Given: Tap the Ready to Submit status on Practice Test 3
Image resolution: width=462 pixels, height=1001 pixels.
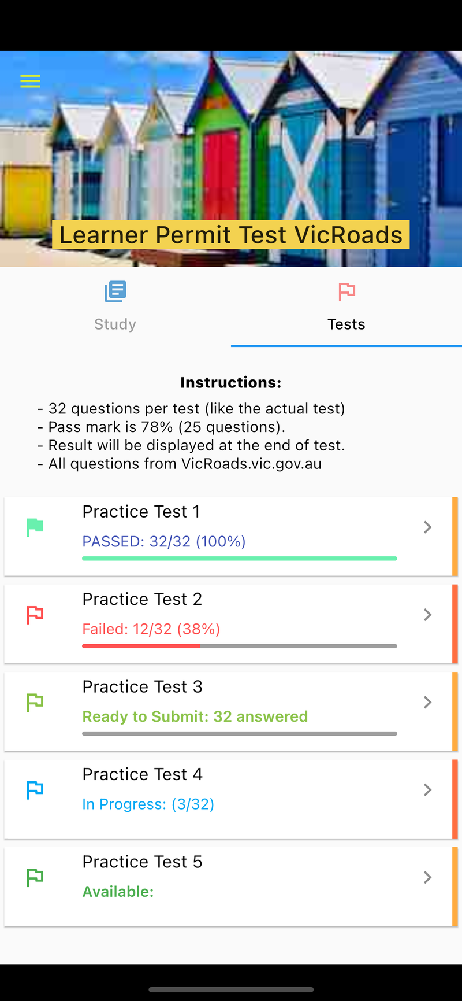Looking at the screenshot, I should point(195,716).
